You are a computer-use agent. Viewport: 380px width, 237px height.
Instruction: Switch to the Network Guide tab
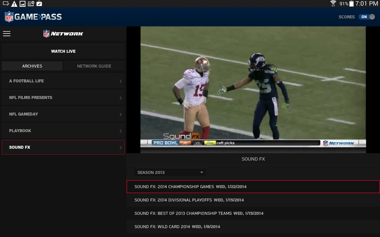94,66
